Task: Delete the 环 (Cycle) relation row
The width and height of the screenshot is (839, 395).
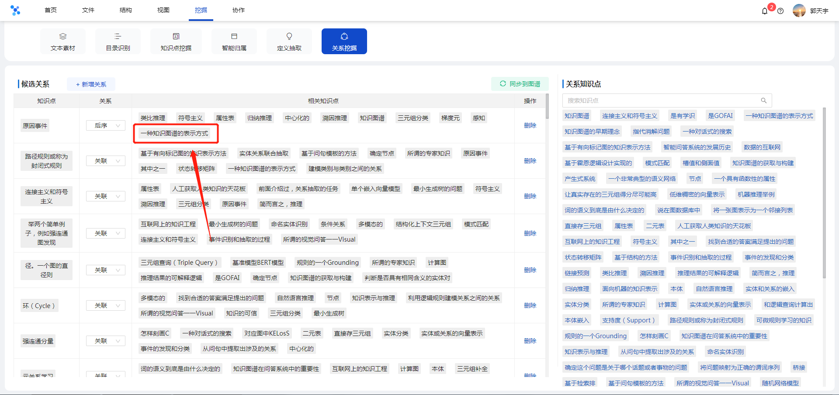Action: point(530,305)
